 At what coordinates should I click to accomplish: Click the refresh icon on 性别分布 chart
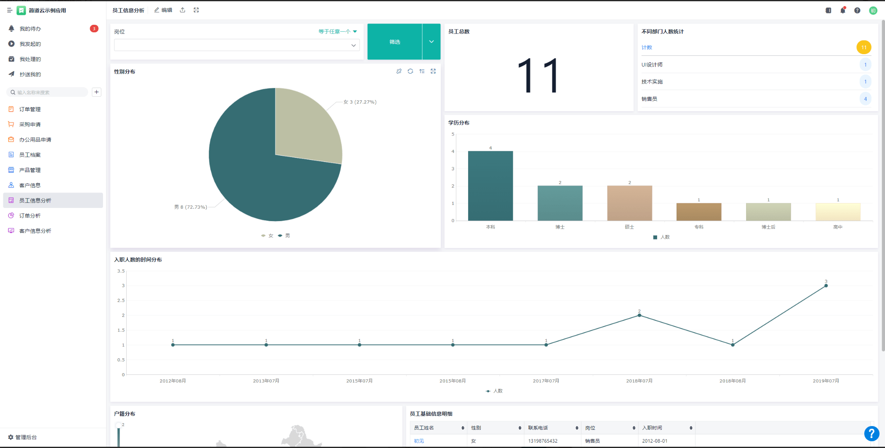coord(410,71)
